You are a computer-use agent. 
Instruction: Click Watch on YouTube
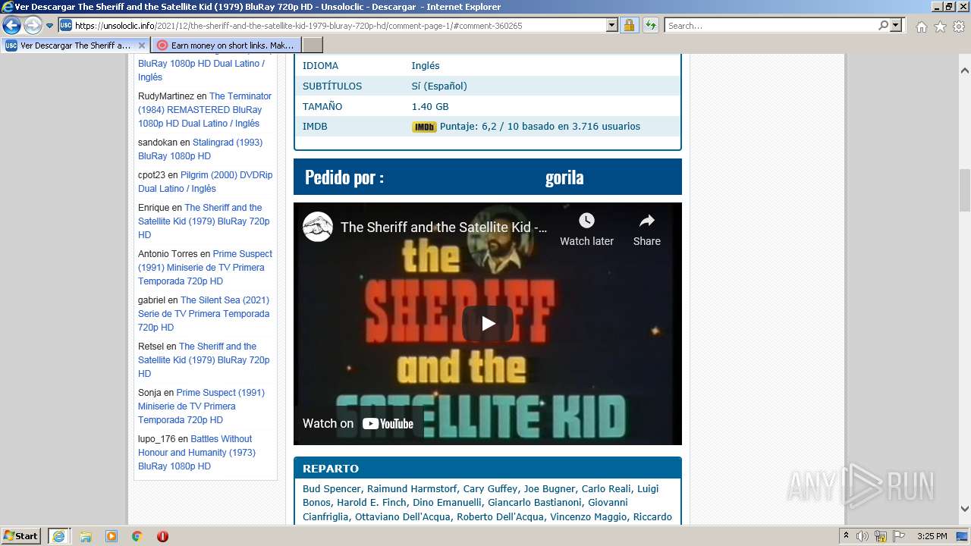(x=358, y=423)
